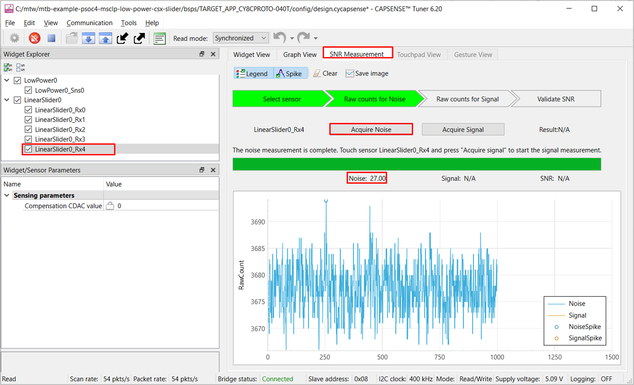This screenshot has height=385, width=634.
Task: Click the CAPSENSE Tuner app icon in title bar
Action: 9,9
